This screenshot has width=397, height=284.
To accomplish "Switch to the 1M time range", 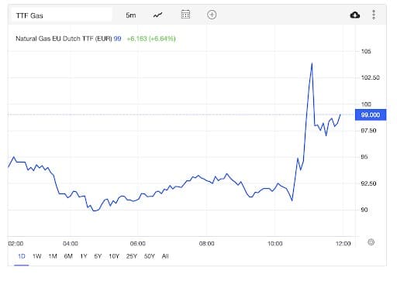I will [53, 256].
